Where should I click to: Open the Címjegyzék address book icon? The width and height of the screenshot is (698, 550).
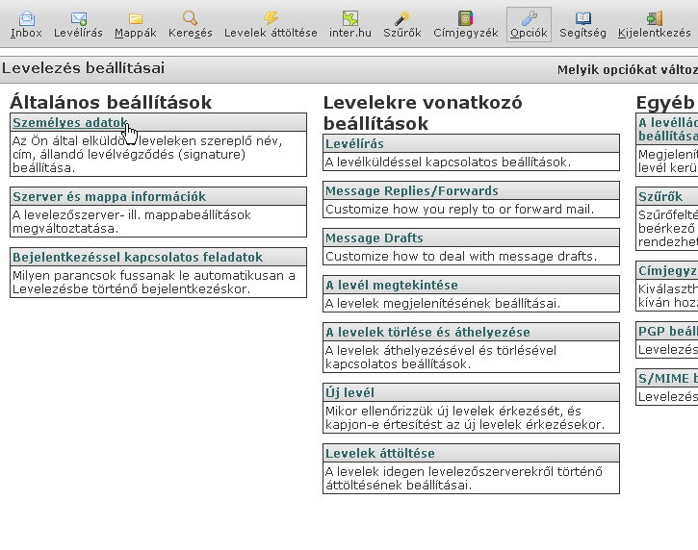point(466,18)
